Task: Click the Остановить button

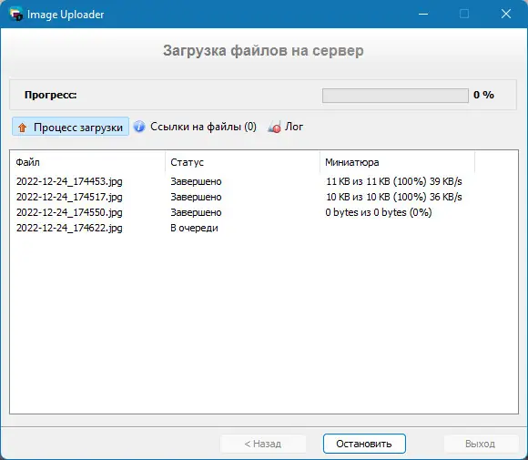Action: pos(364,444)
